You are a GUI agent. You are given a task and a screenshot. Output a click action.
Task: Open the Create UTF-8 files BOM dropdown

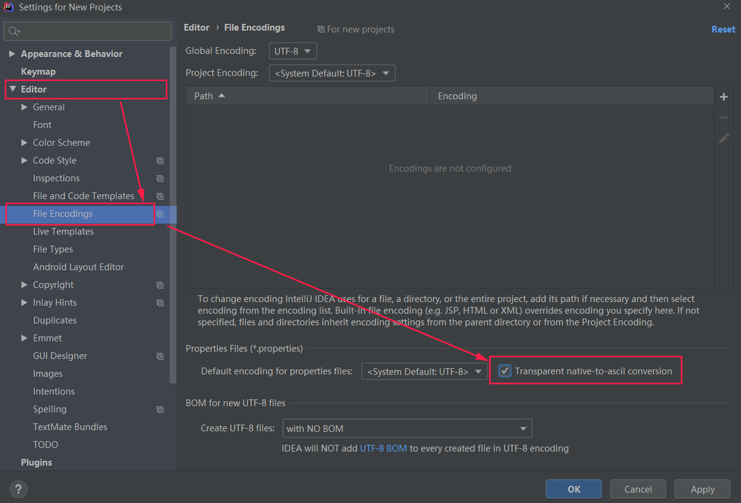[x=407, y=428]
